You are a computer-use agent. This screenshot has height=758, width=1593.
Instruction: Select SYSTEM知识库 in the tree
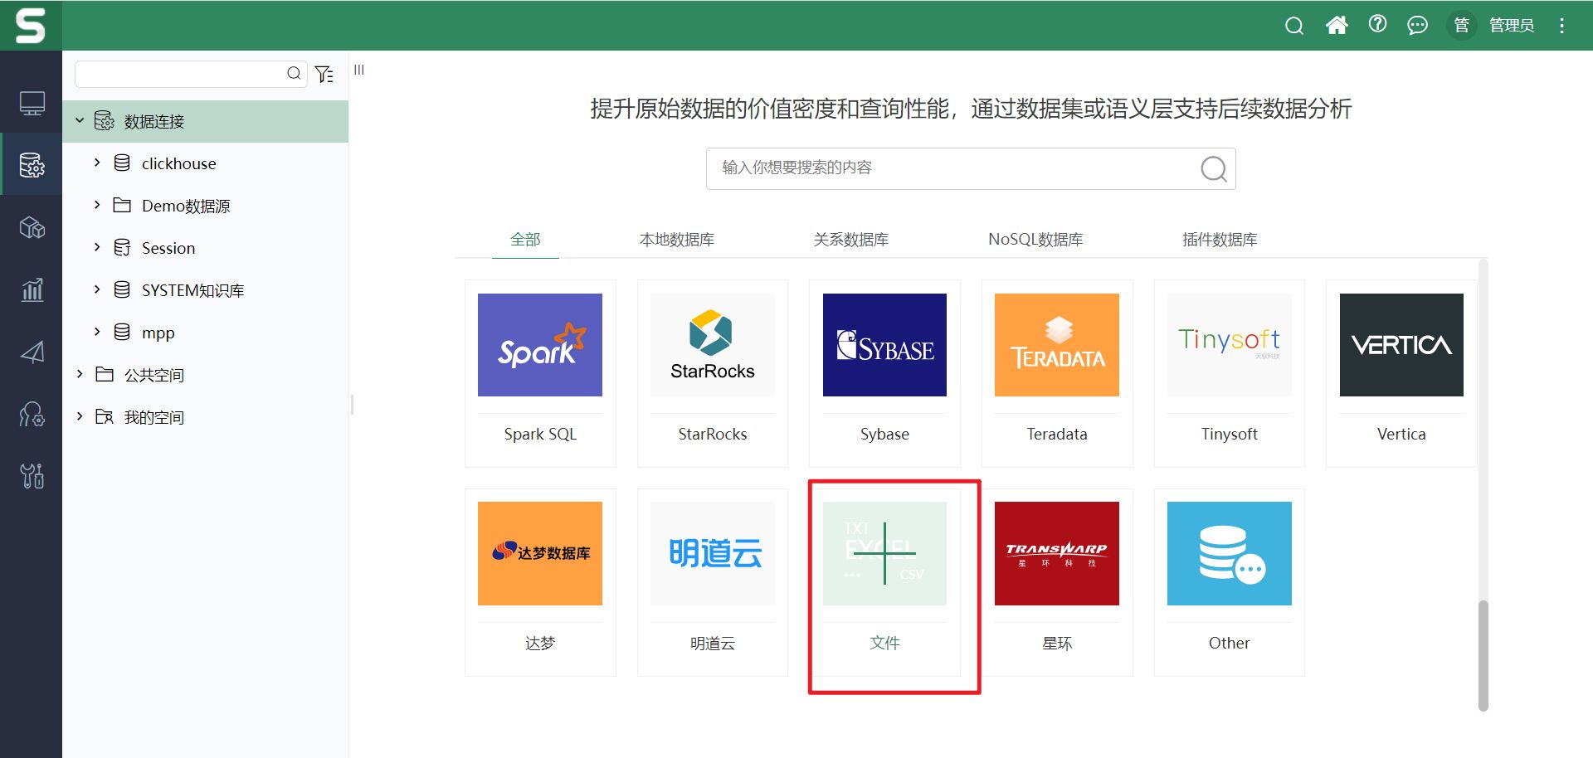192,290
